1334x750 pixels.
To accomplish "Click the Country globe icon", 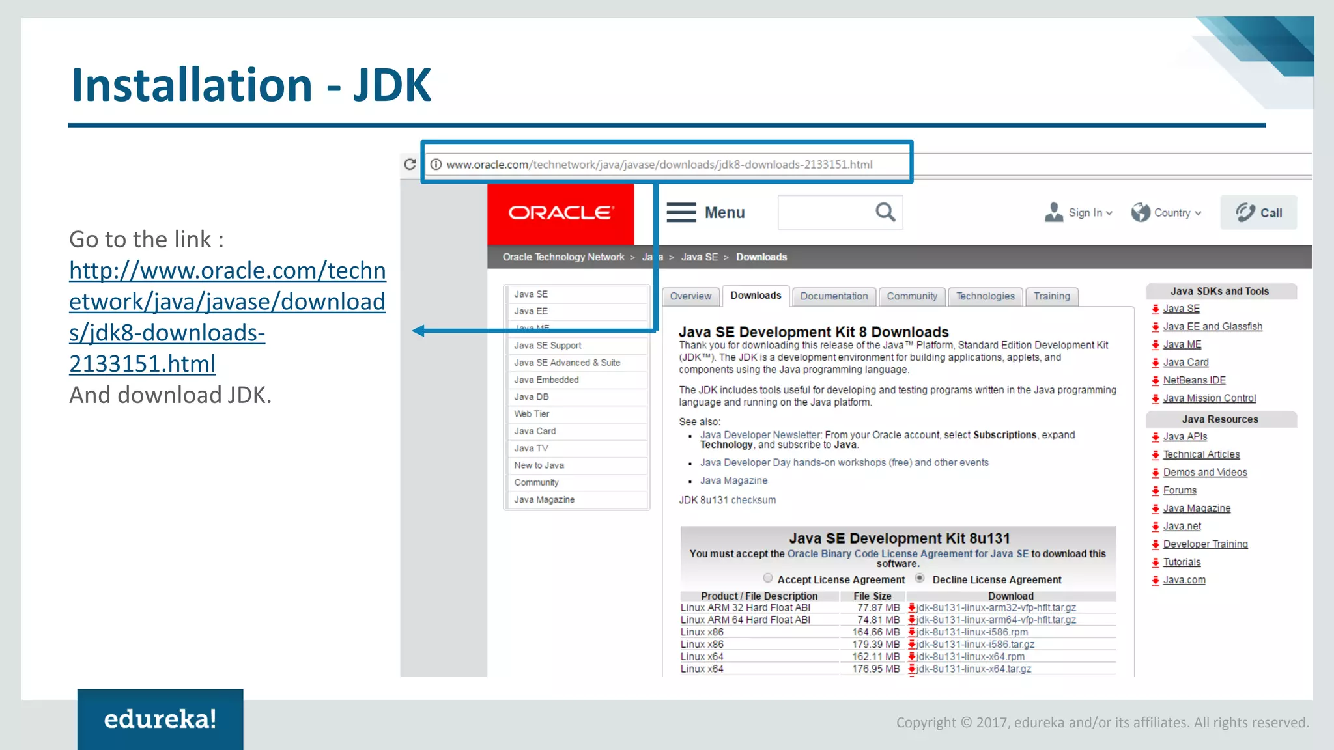I will (1140, 212).
